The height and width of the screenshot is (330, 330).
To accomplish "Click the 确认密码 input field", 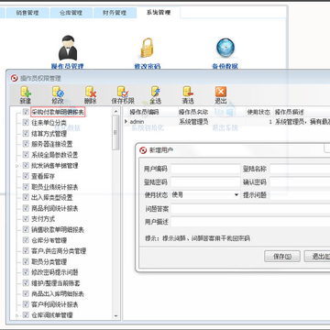I will pos(300,182).
